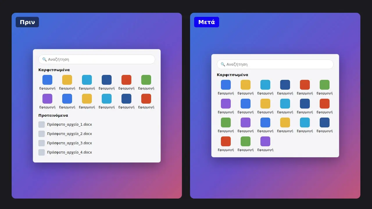Image resolution: width=372 pixels, height=209 pixels.
Task: Click the Καρφιτσωμένα heading in the Πριν panel
Action: [x=54, y=70]
